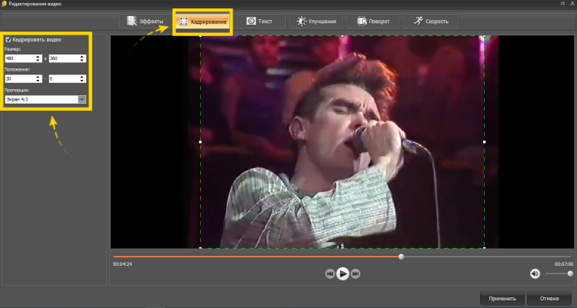Close the Редактирование видео window
The width and height of the screenshot is (577, 308).
[572, 3]
